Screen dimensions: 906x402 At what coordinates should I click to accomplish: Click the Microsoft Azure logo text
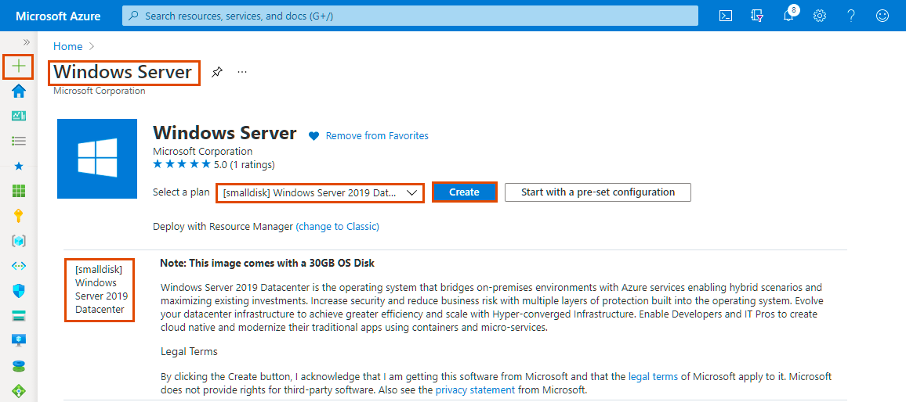pyautogui.click(x=58, y=16)
